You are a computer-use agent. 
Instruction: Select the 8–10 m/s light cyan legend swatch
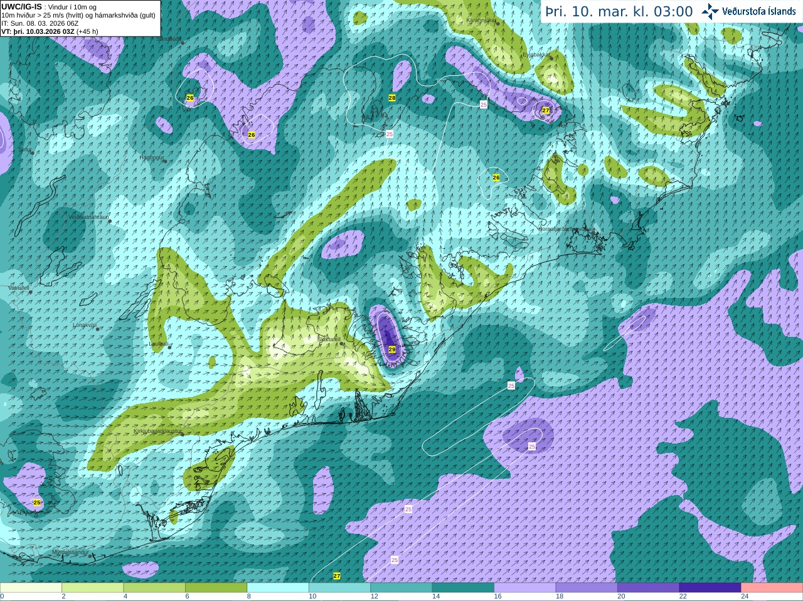pos(278,588)
